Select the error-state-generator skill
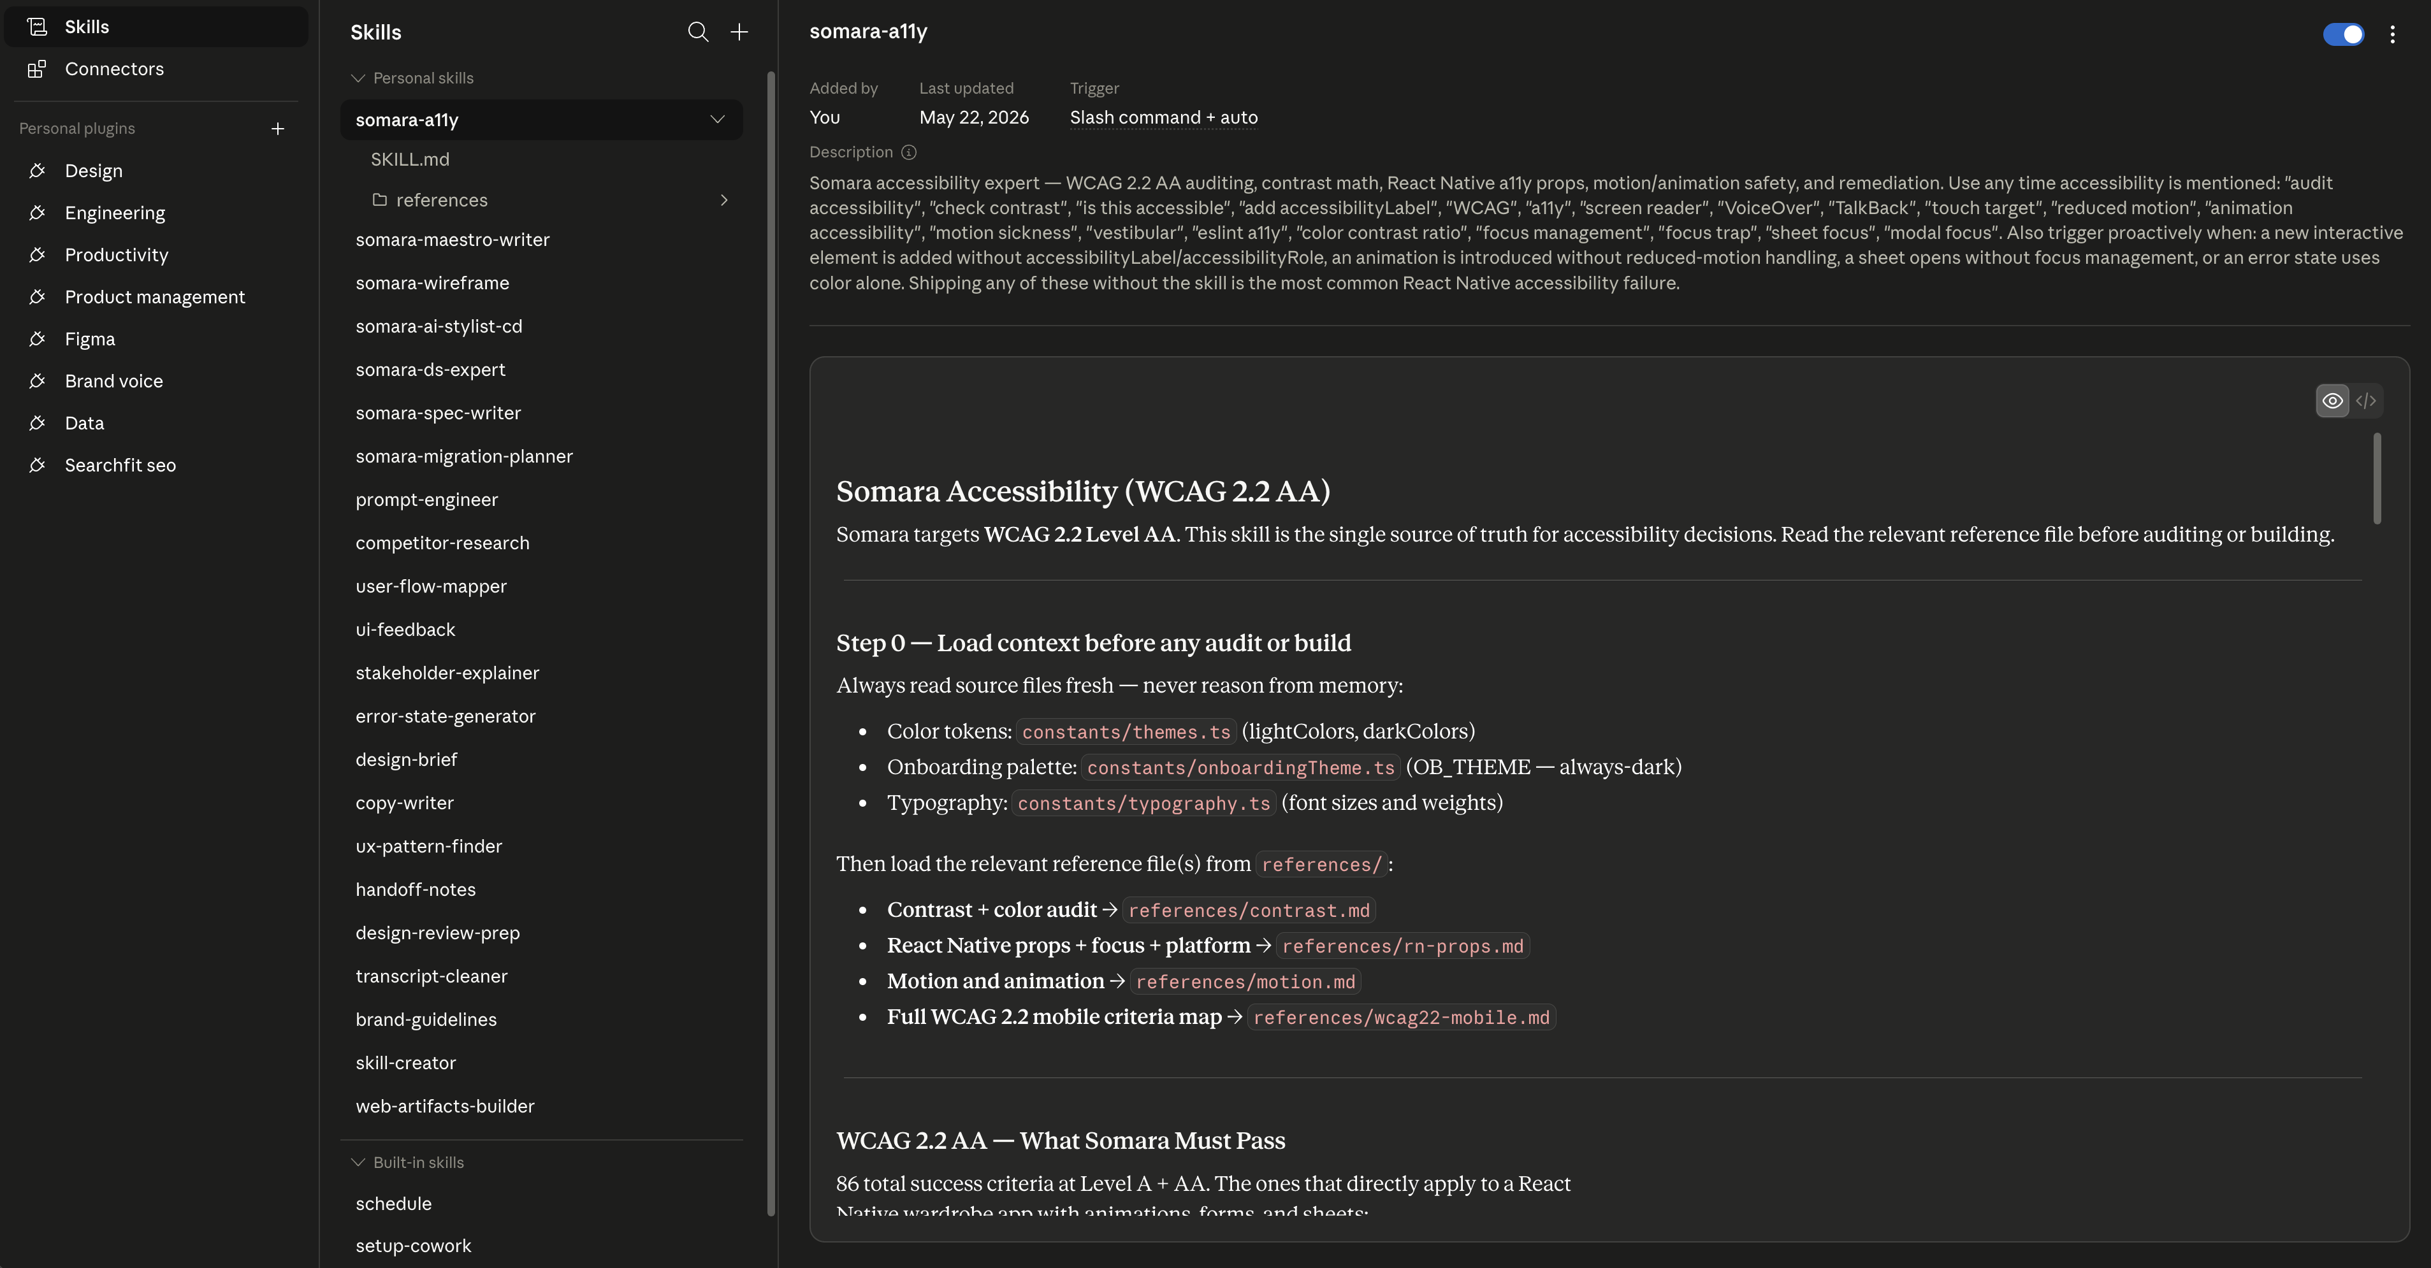Image resolution: width=2431 pixels, height=1268 pixels. coord(542,716)
